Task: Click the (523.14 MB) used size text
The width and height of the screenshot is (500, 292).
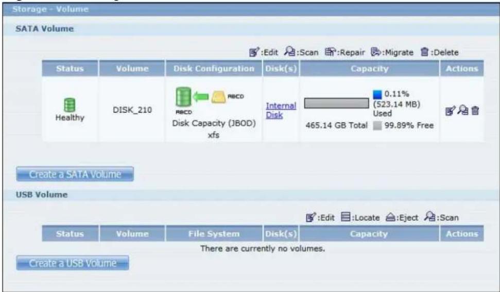Action: tap(396, 104)
